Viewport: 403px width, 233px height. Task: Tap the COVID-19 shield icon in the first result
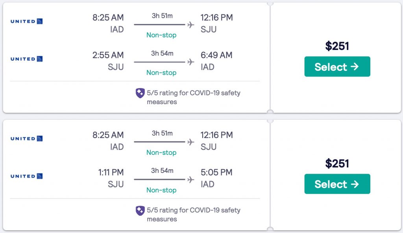point(140,93)
